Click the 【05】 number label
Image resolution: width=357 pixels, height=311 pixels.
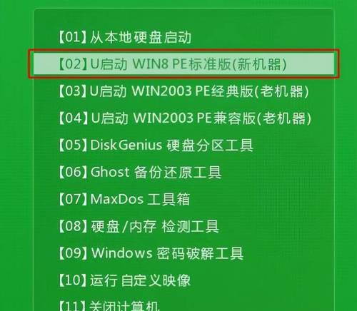point(72,145)
